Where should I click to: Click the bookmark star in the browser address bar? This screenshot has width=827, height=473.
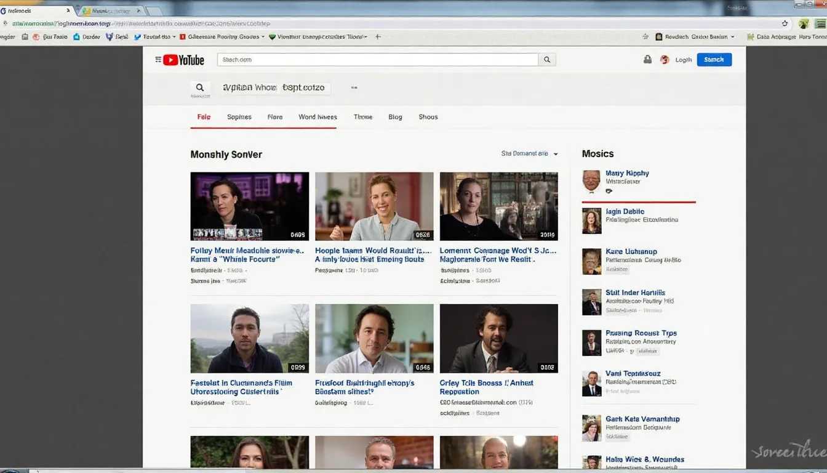point(785,23)
